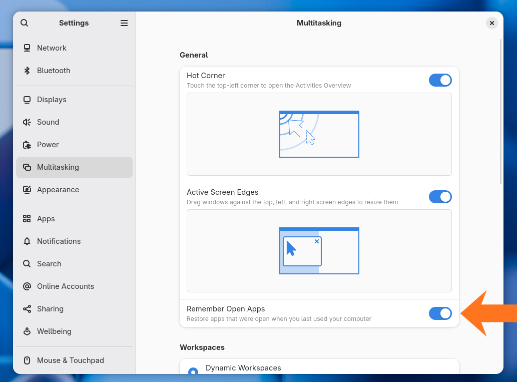Image resolution: width=517 pixels, height=382 pixels.
Task: Click the Sound speaker icon
Action: click(27, 122)
